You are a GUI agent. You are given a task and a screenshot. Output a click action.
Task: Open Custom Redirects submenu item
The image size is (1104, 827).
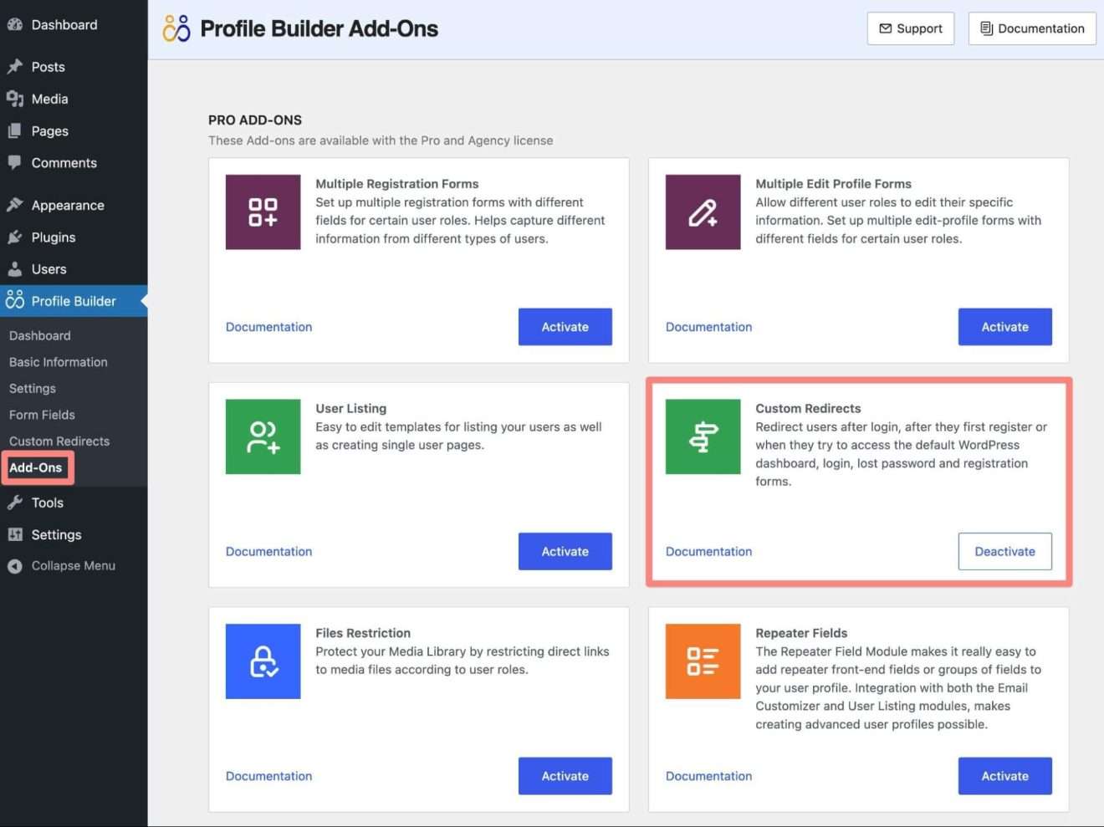[59, 442]
